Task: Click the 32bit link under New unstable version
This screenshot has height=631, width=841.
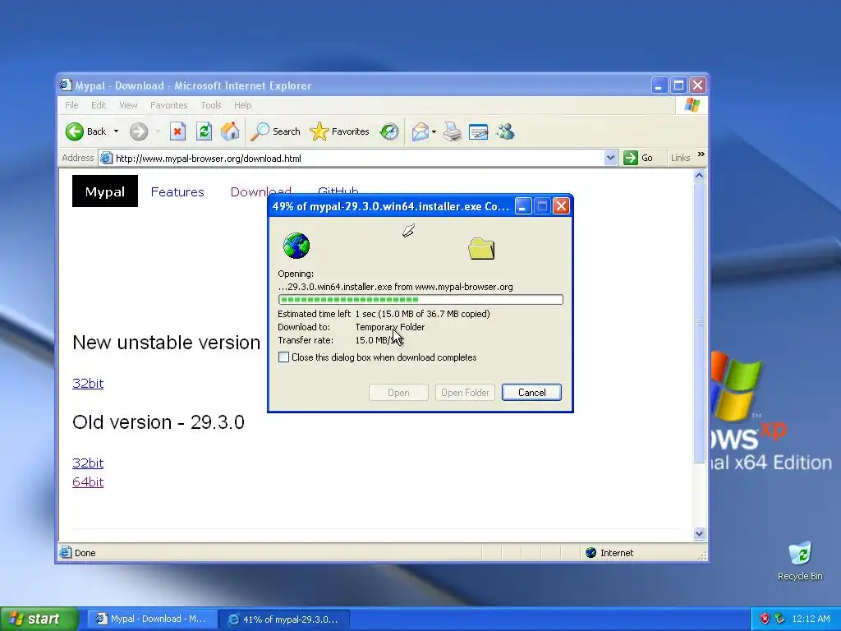Action: pos(88,383)
